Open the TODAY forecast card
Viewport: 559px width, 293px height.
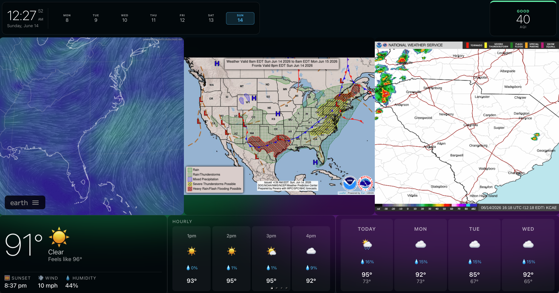click(367, 255)
